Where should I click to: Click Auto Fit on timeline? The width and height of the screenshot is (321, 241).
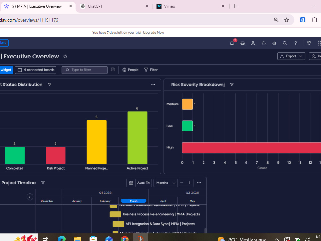(143, 183)
